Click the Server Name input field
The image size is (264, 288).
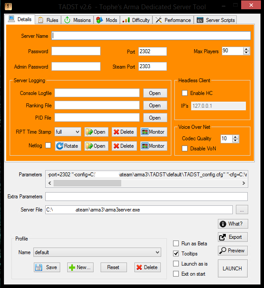click(151, 36)
